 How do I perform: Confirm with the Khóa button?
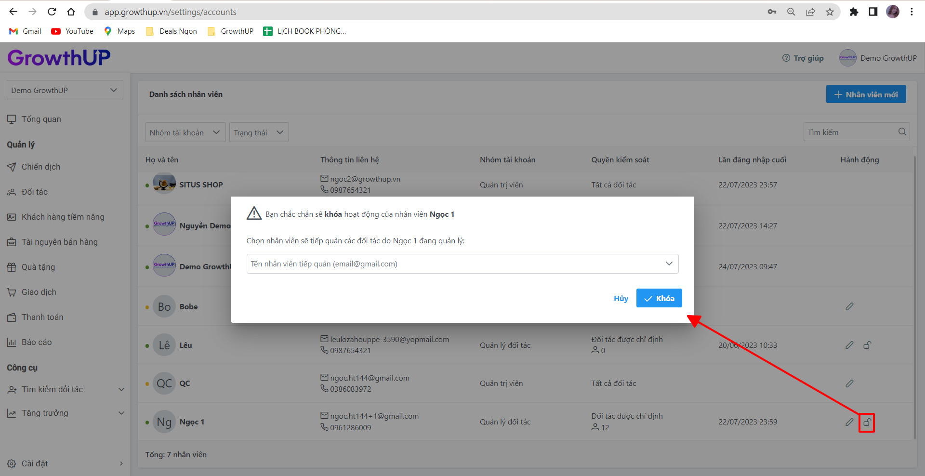[659, 298]
